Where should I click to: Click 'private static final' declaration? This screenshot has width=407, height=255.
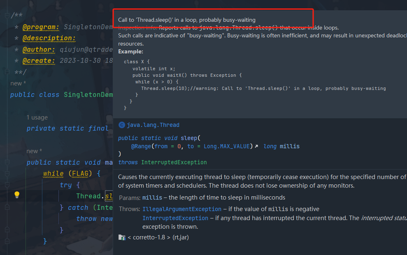point(67,129)
